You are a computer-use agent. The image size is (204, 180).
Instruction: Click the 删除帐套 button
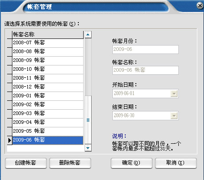tap(70, 163)
